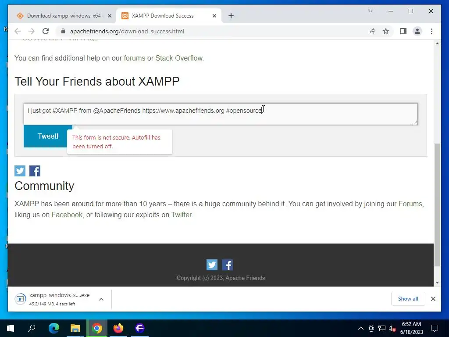
Task: Click the muted volume tray icon
Action: tap(392, 328)
